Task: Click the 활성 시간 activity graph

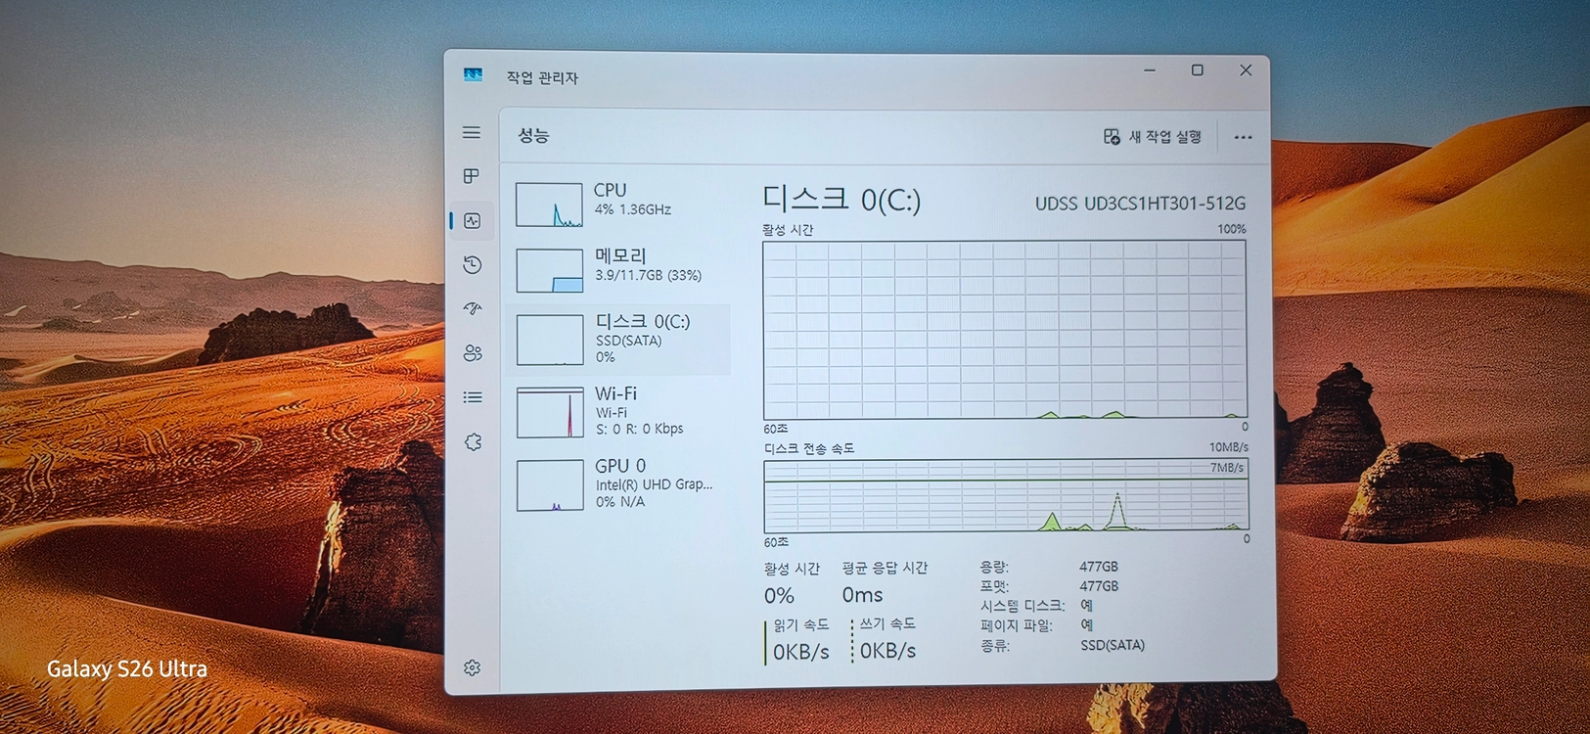Action: click(1005, 330)
